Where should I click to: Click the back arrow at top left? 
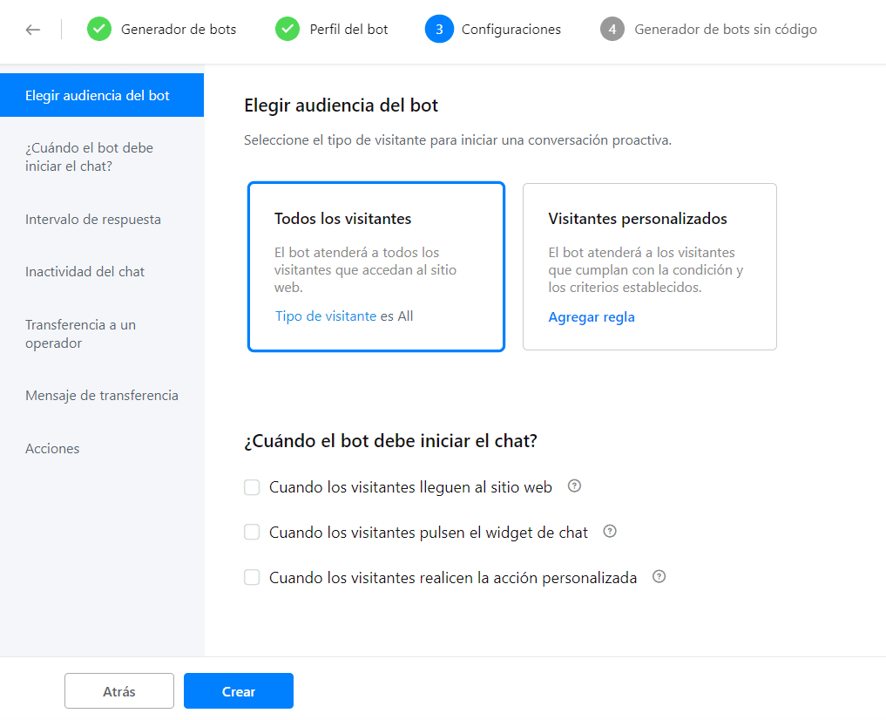[32, 29]
